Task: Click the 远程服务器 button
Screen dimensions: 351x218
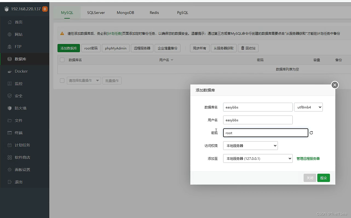Action: click(142, 48)
